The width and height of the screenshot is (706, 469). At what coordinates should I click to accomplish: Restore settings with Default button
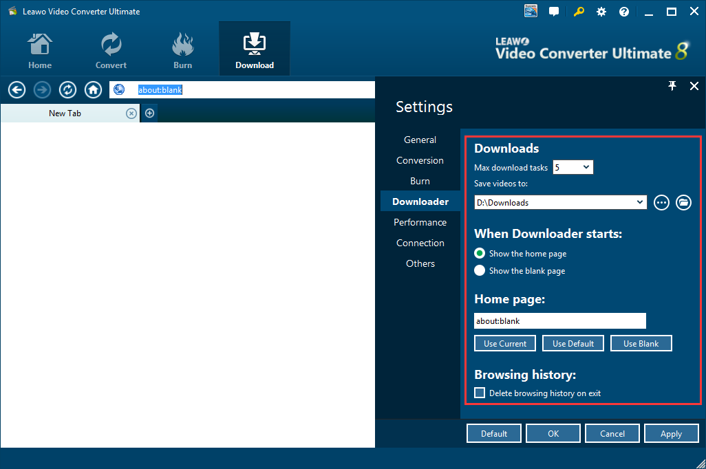[x=494, y=433]
